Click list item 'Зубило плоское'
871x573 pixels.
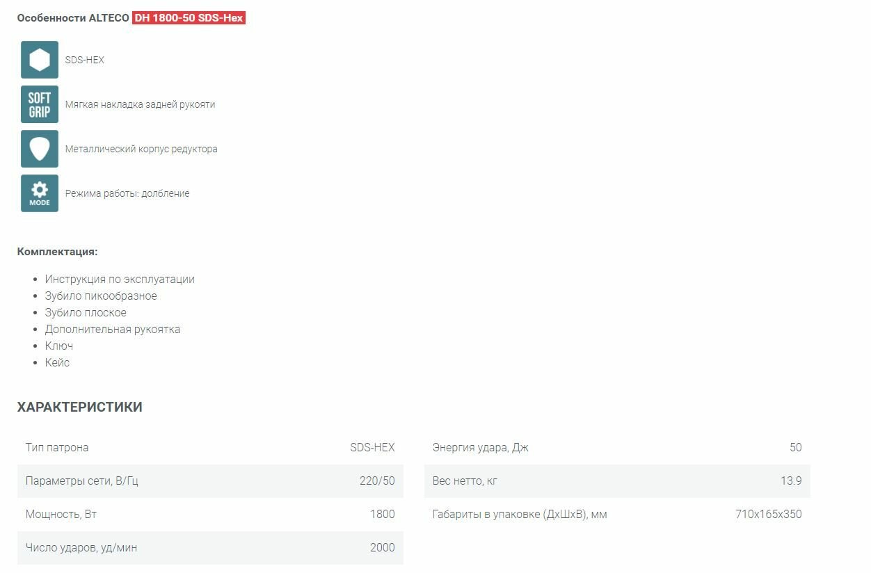[86, 313]
